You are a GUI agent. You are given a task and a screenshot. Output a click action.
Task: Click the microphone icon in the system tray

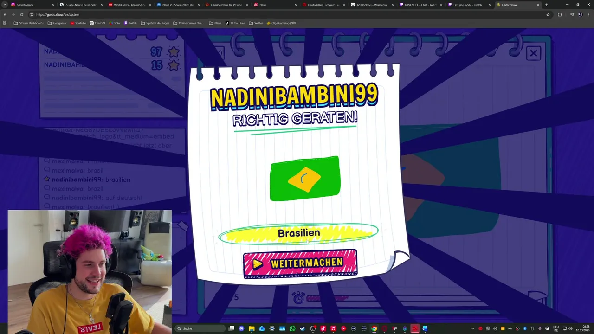click(539, 328)
